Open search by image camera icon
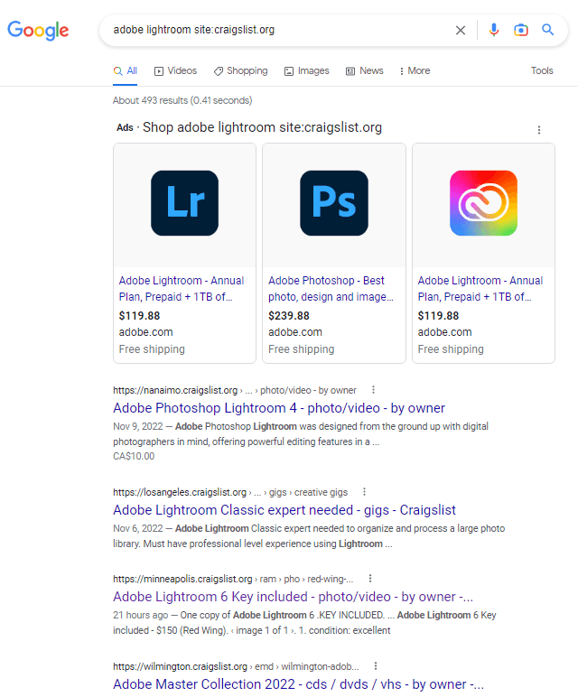 (x=520, y=30)
